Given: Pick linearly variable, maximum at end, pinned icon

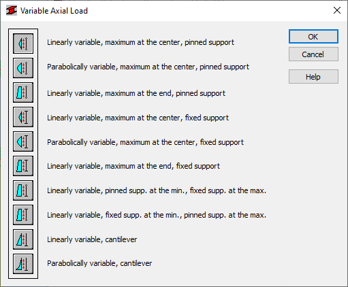Looking at the screenshot, I should tap(23, 92).
